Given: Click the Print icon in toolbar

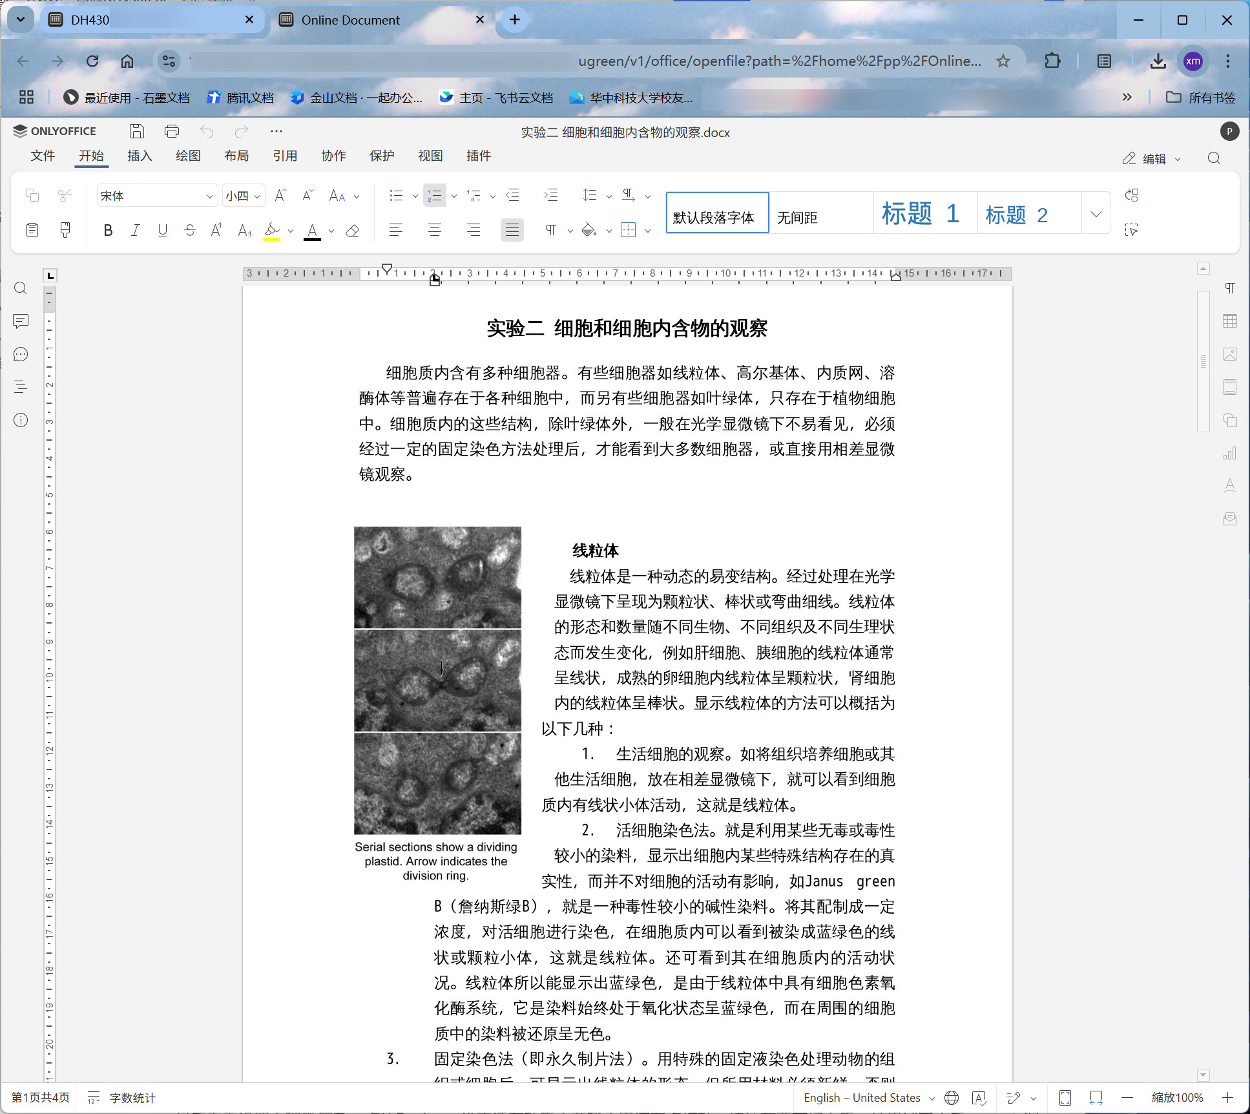Looking at the screenshot, I should click(x=171, y=131).
